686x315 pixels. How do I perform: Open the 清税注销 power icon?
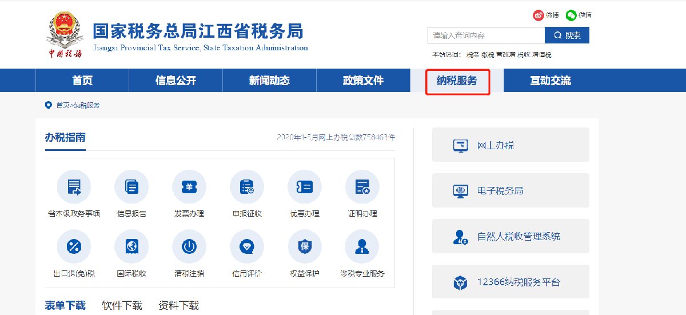click(189, 247)
